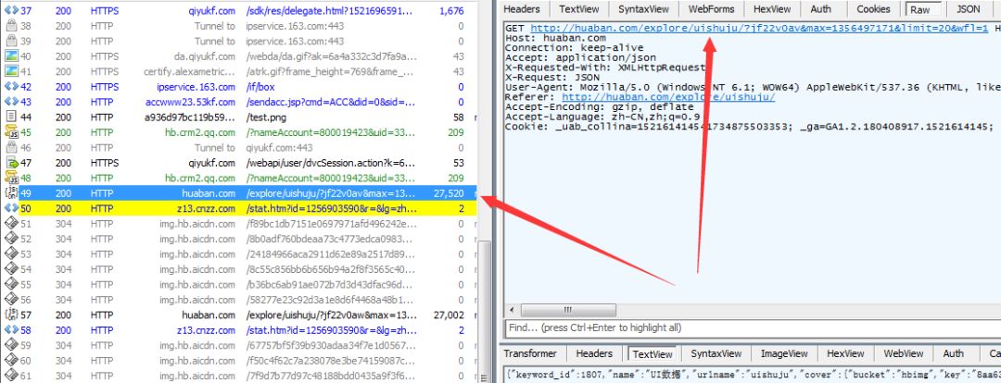Click the X-Requested-With header line
The image size is (1001, 383).
pyautogui.click(x=605, y=67)
